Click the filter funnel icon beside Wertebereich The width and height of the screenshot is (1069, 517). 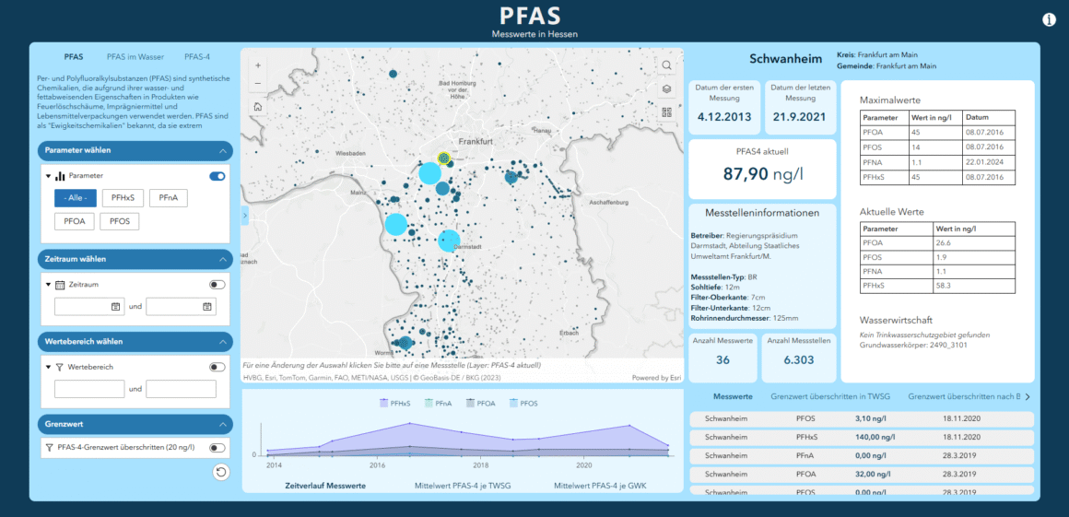point(60,367)
